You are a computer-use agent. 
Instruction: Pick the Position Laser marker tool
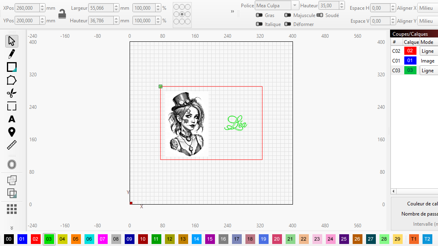(12, 132)
